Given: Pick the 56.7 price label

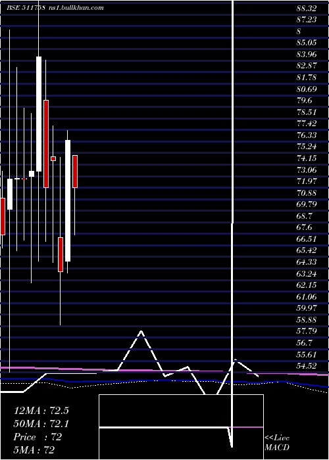Looking at the screenshot, I should [x=304, y=342].
